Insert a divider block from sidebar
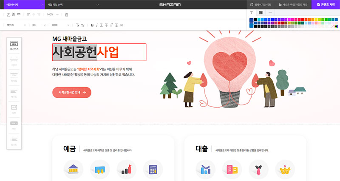 click(x=14, y=61)
